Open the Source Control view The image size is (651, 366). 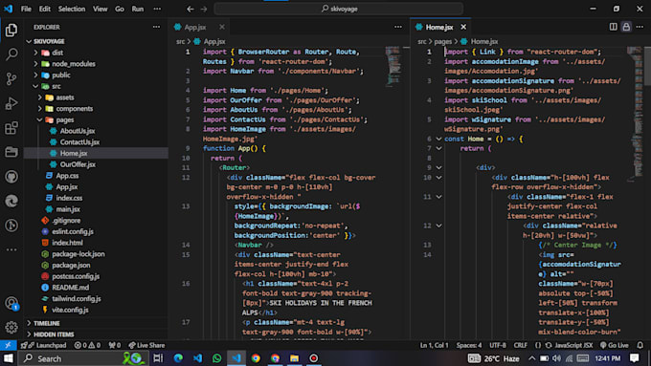coord(11,78)
